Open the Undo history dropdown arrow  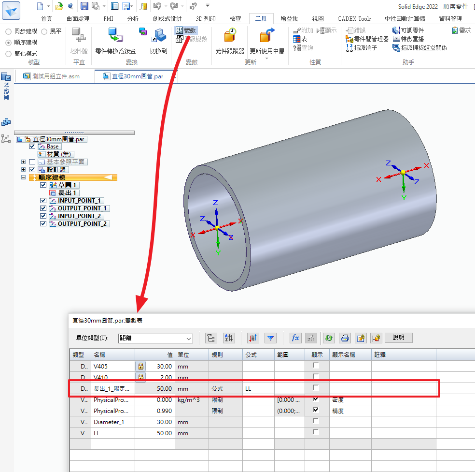point(166,6)
